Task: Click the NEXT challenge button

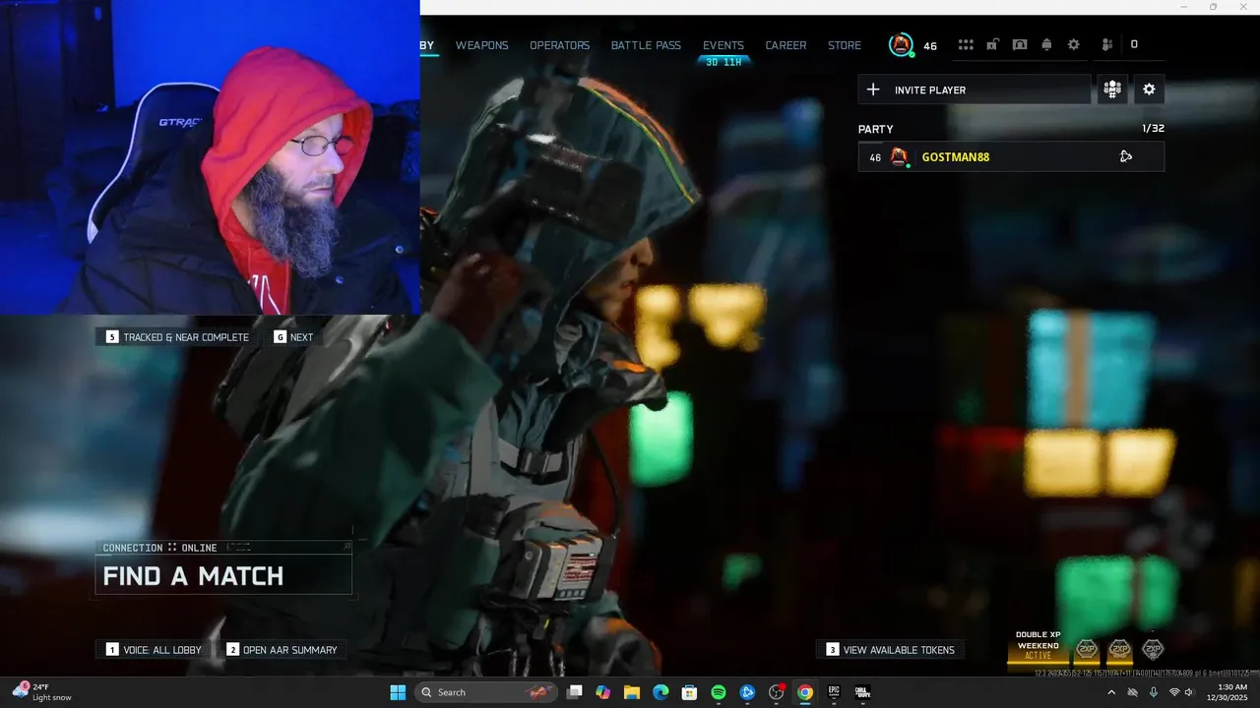Action: click(293, 337)
